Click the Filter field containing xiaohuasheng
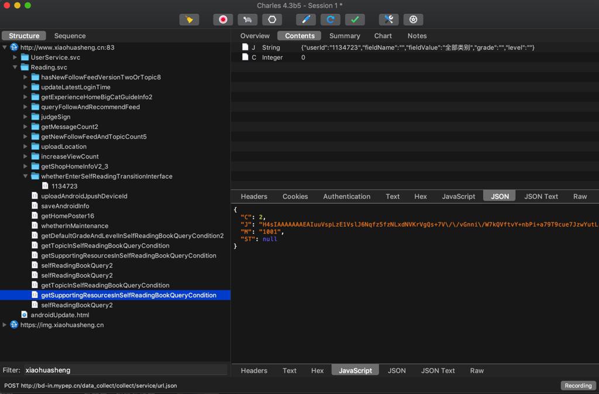Viewport: 599px width, 394px height. click(x=126, y=370)
